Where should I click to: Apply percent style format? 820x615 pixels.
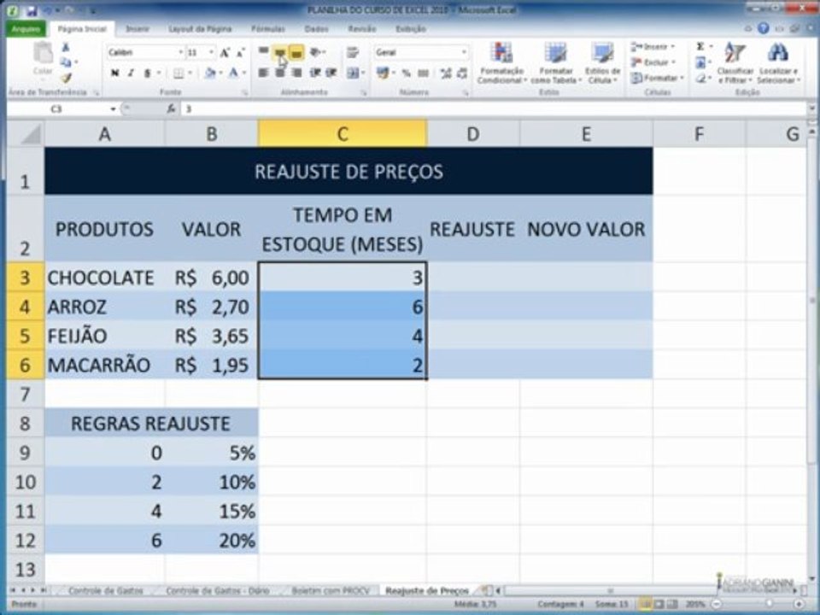pos(407,73)
